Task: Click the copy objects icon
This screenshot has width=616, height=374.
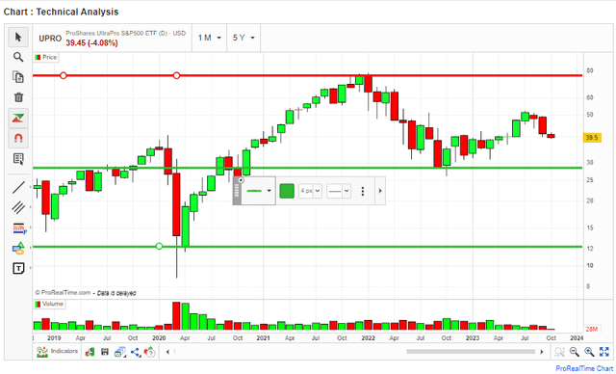Action: pos(18,77)
